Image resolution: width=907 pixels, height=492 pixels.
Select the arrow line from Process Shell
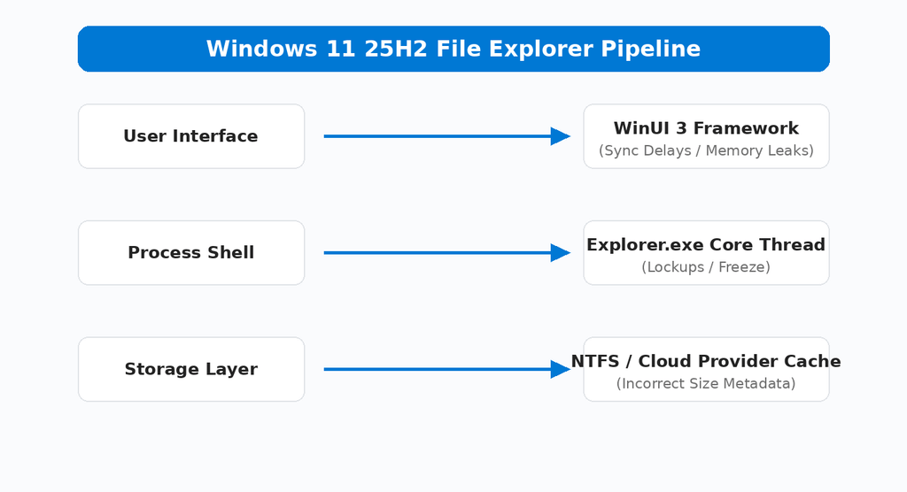(438, 253)
